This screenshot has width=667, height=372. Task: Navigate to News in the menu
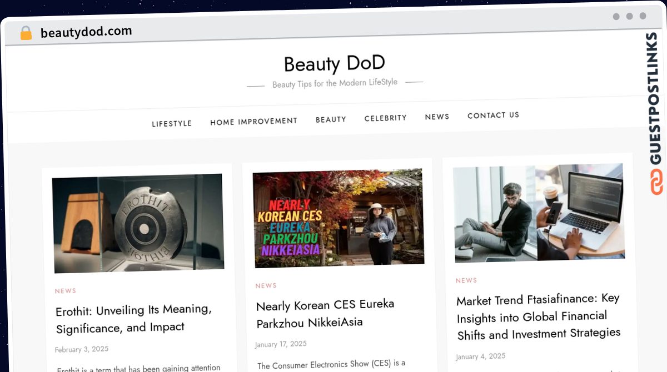[x=437, y=117]
